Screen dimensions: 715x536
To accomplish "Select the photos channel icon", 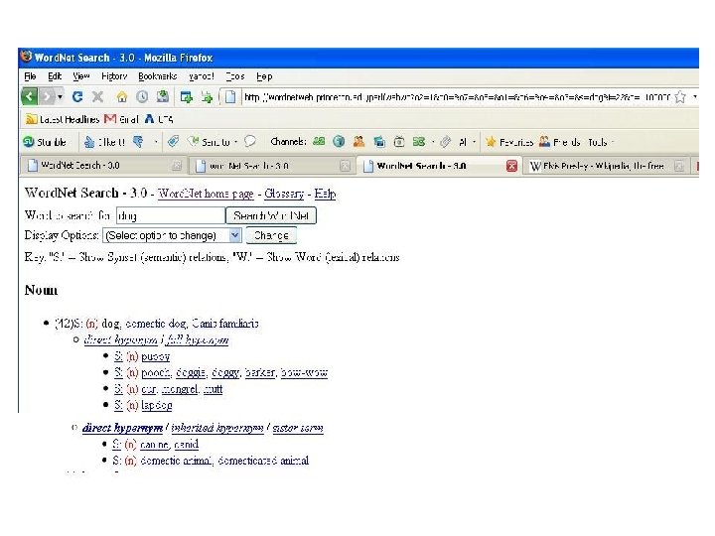I will tap(379, 142).
